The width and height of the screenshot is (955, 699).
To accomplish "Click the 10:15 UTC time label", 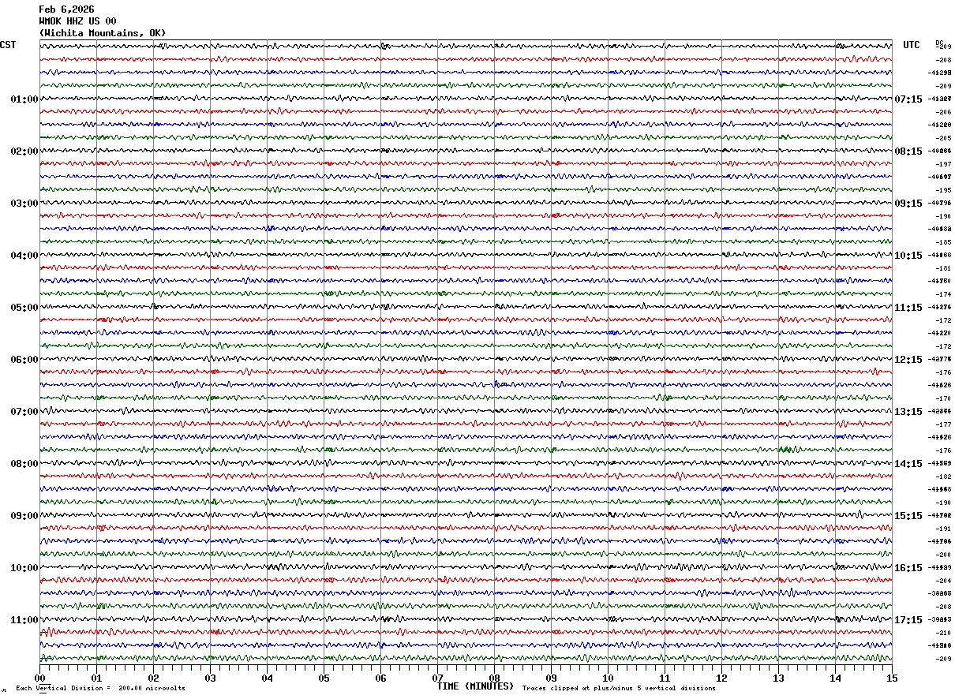I will click(x=908, y=256).
